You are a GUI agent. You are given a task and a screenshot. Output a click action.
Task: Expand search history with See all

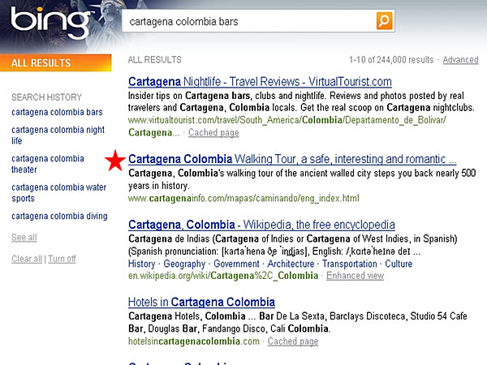(x=24, y=238)
